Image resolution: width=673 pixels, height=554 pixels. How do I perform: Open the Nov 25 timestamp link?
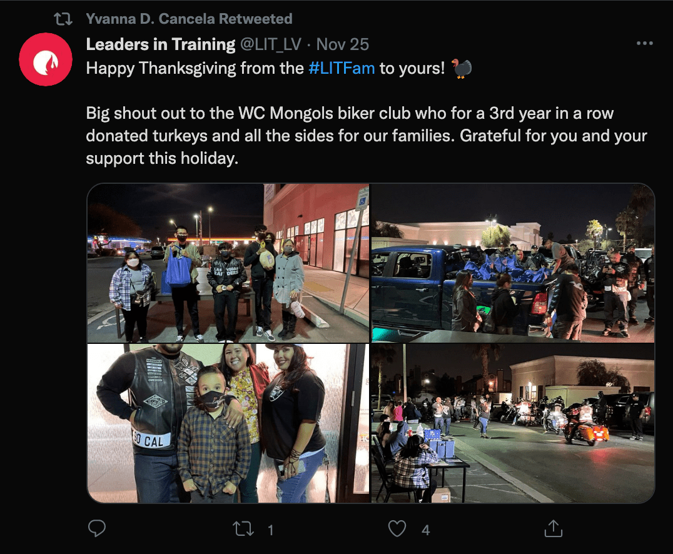coord(343,44)
